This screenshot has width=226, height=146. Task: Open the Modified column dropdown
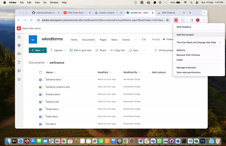[110, 72]
